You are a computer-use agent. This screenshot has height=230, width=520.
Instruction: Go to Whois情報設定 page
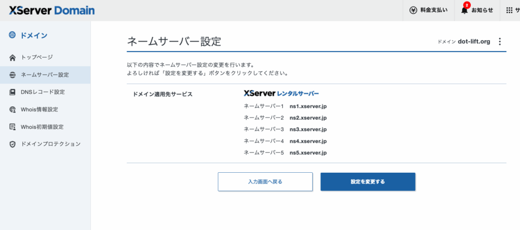coord(40,109)
